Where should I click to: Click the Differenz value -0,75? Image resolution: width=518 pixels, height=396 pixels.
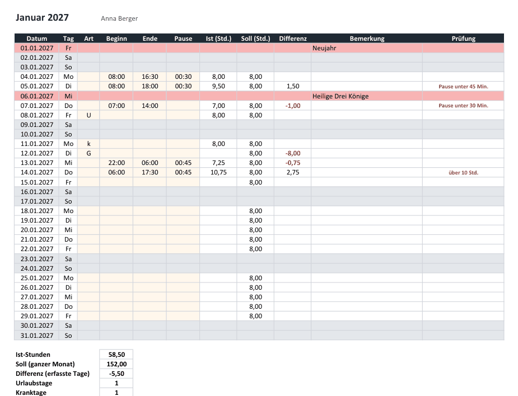pyautogui.click(x=293, y=163)
